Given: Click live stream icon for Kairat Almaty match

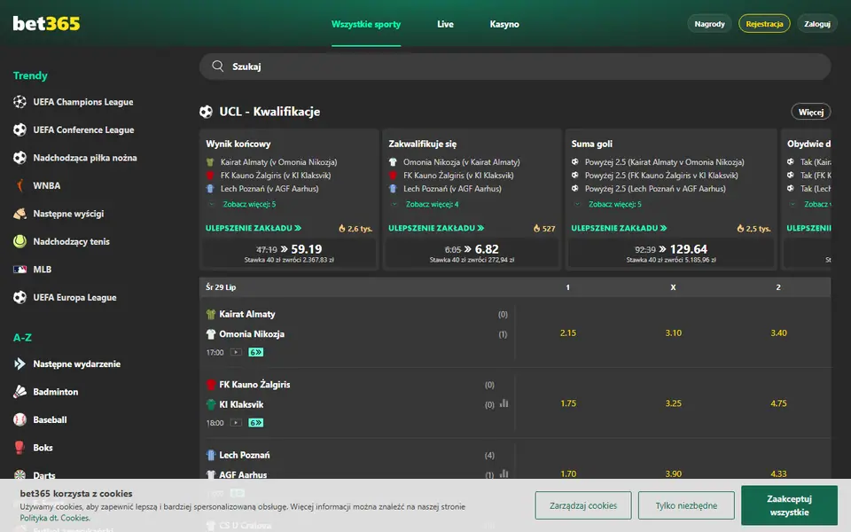Looking at the screenshot, I should point(236,352).
